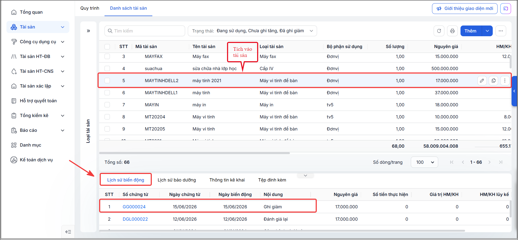The height and width of the screenshot is (240, 518).
Task: Check the box for MAYTINHDELL2 row
Action: 107,81
